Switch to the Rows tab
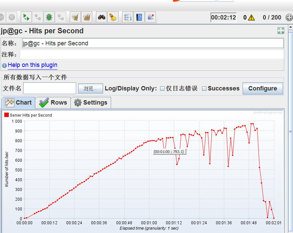This screenshot has width=293, height=233. [53, 103]
